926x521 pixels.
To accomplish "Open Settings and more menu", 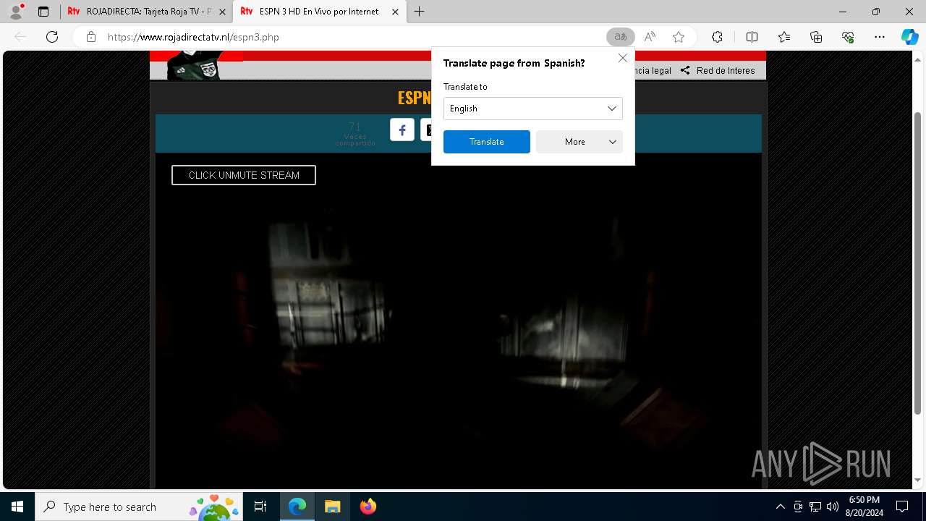I will pos(880,37).
